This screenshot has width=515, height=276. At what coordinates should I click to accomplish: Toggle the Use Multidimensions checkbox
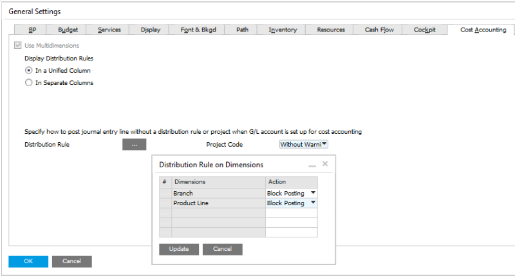pyautogui.click(x=17, y=46)
